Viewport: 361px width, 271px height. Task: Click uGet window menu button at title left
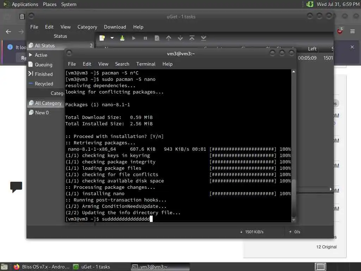tap(31, 16)
